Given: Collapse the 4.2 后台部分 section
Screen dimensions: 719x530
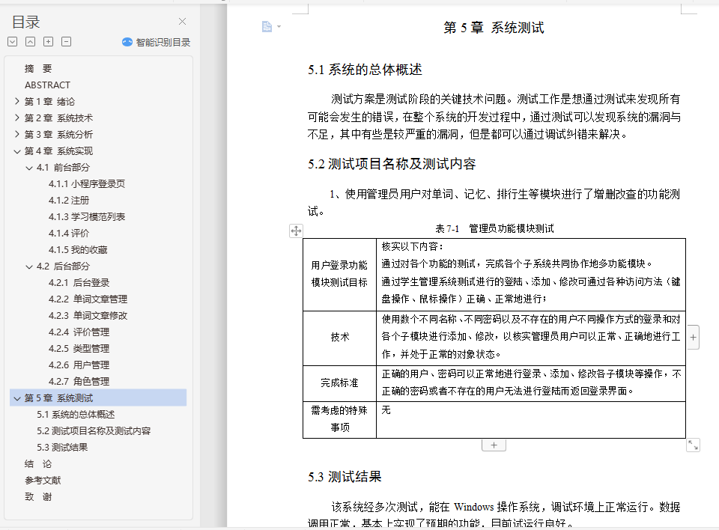Looking at the screenshot, I should click(29, 266).
